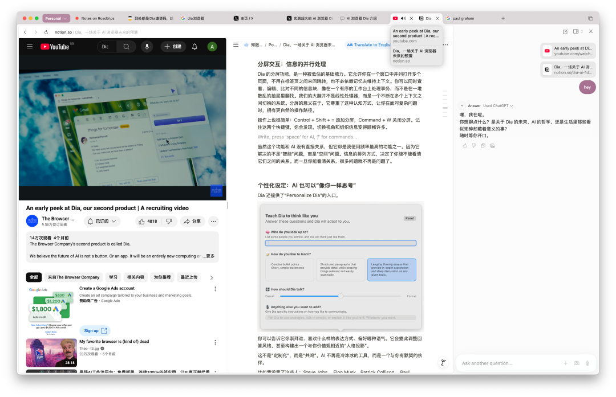The width and height of the screenshot is (616, 397).
Task: Click the microphone icon in the chat input
Action: pyautogui.click(x=587, y=363)
